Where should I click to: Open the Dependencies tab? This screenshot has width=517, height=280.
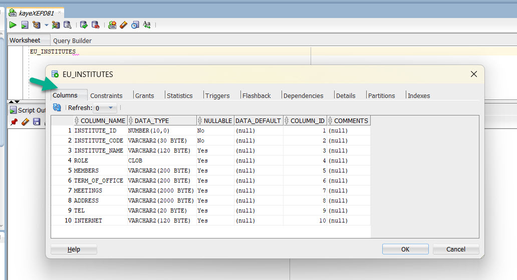coord(304,95)
